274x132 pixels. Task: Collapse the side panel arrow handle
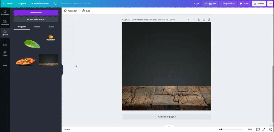pyautogui.click(x=62, y=70)
